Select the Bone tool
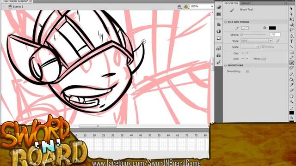The width and height of the screenshot is (296, 166). click(x=291, y=74)
